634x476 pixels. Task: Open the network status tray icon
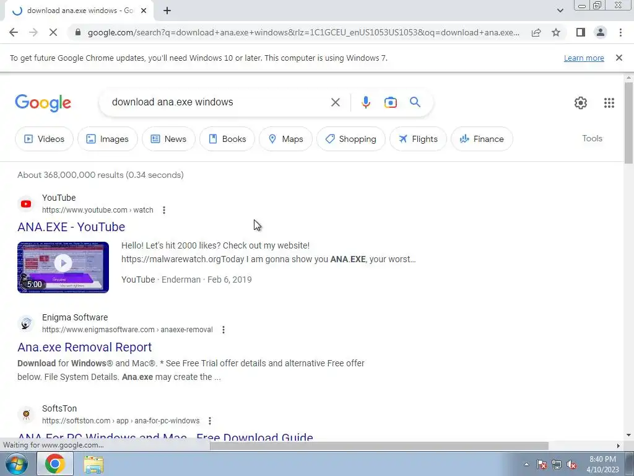click(x=557, y=464)
